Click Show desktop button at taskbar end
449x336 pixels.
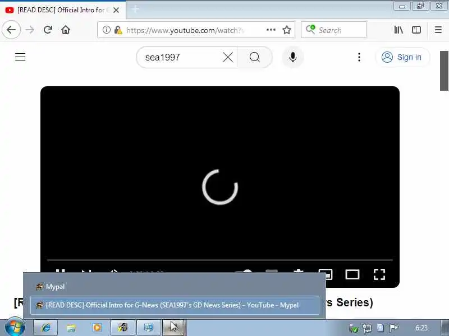[x=445, y=328]
